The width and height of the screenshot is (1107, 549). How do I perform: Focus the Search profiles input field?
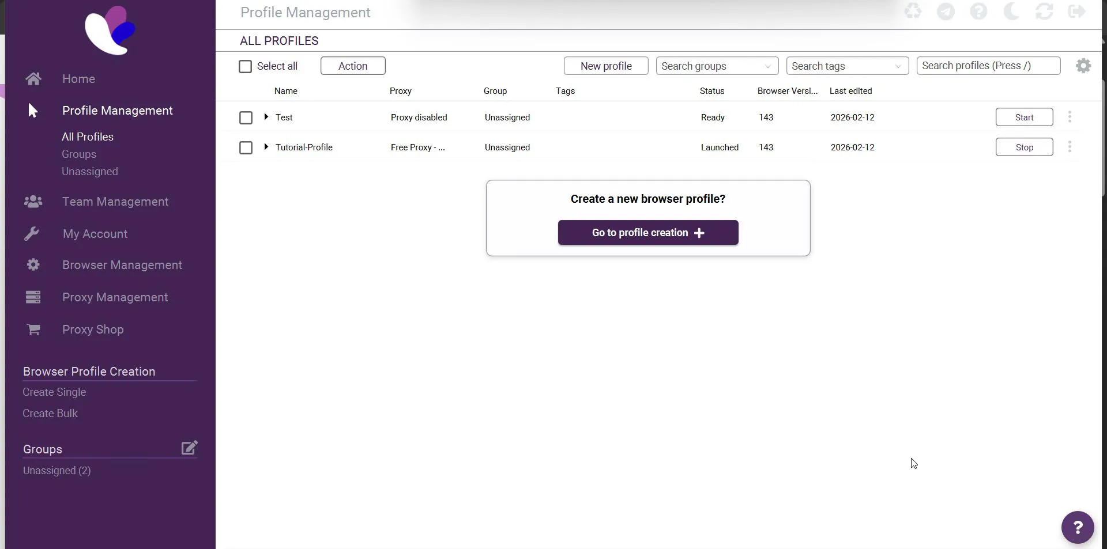(x=988, y=66)
